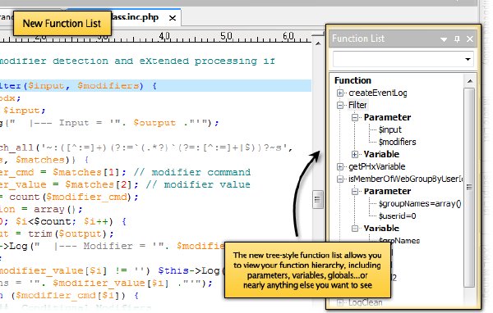
Task: Expand the getPHxVariable function node
Action: [x=340, y=166]
